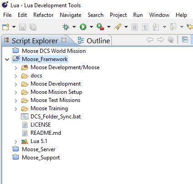Expand the docs folder

tap(16, 76)
